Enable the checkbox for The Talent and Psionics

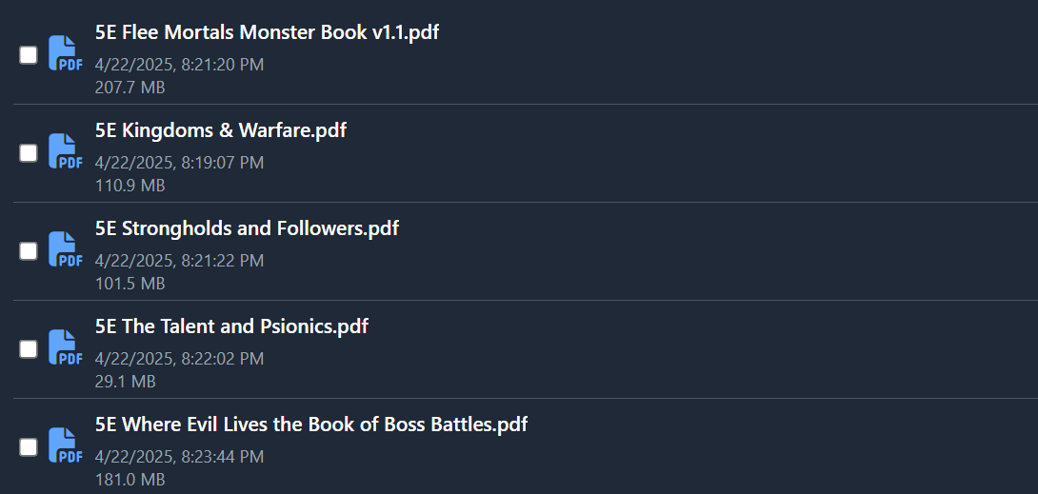click(29, 348)
